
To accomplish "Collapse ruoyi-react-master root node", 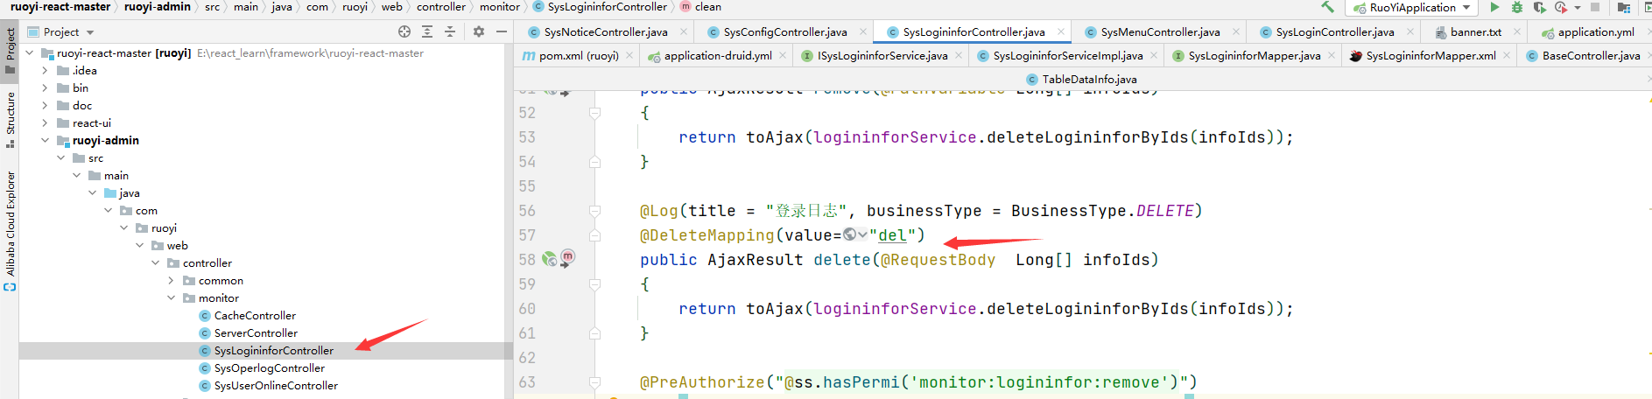I will (30, 52).
